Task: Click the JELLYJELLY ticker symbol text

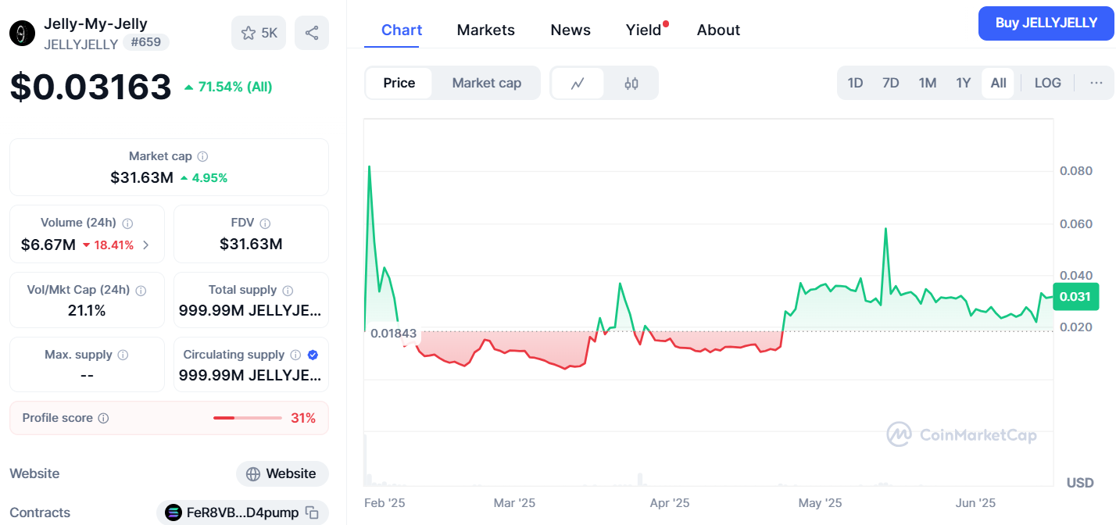Action: 81,44
